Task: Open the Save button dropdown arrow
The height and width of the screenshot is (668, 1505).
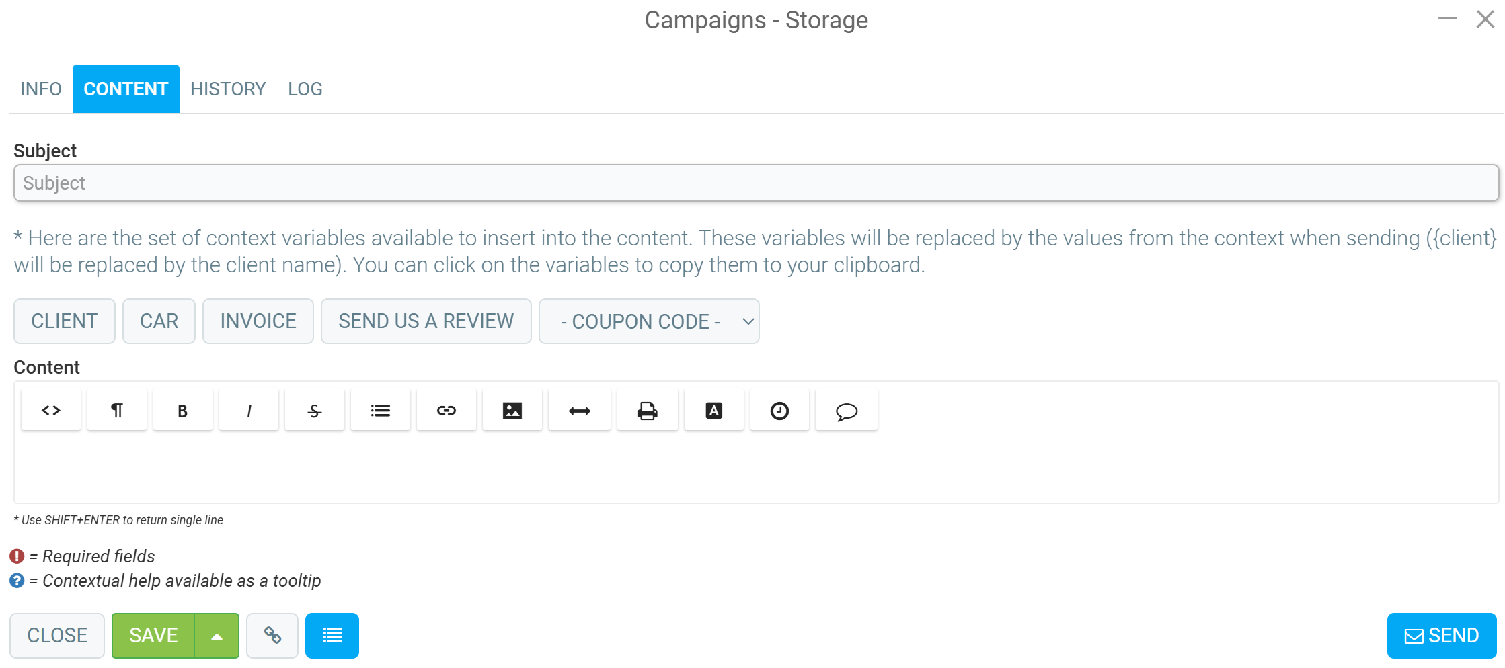Action: point(217,636)
